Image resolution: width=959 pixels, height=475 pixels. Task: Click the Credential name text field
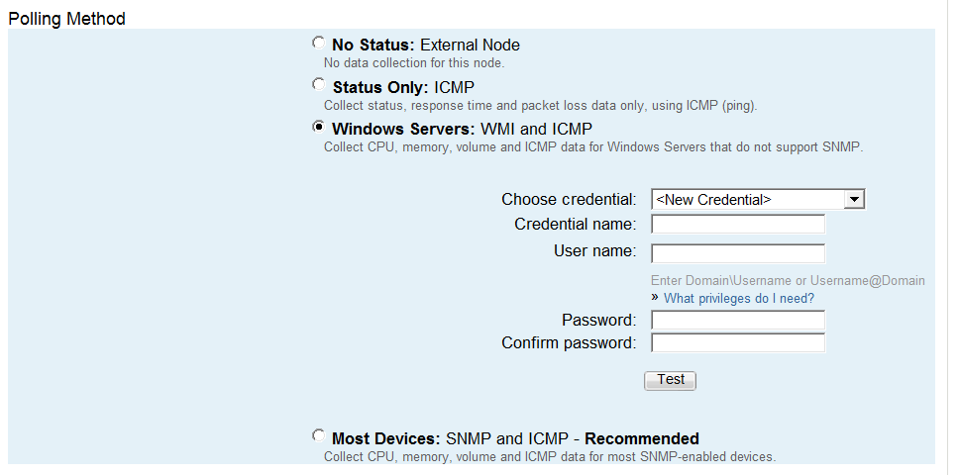click(x=738, y=225)
